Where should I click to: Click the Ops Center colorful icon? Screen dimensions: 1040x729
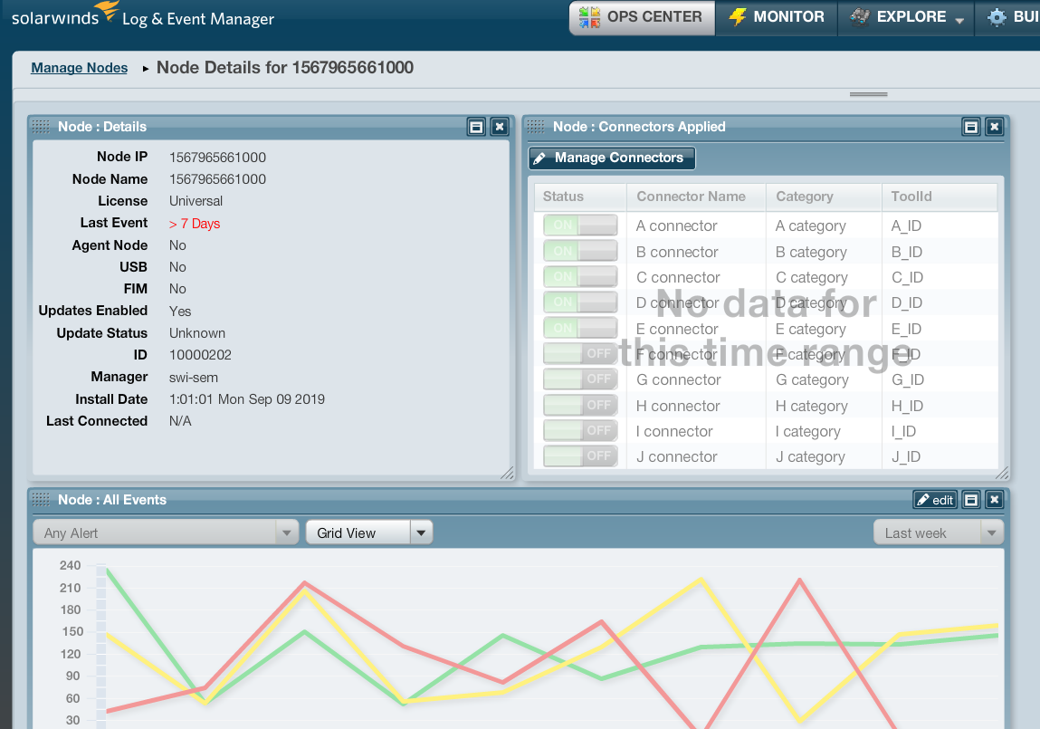tap(589, 17)
